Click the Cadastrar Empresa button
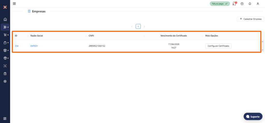 pyautogui.click(x=250, y=19)
